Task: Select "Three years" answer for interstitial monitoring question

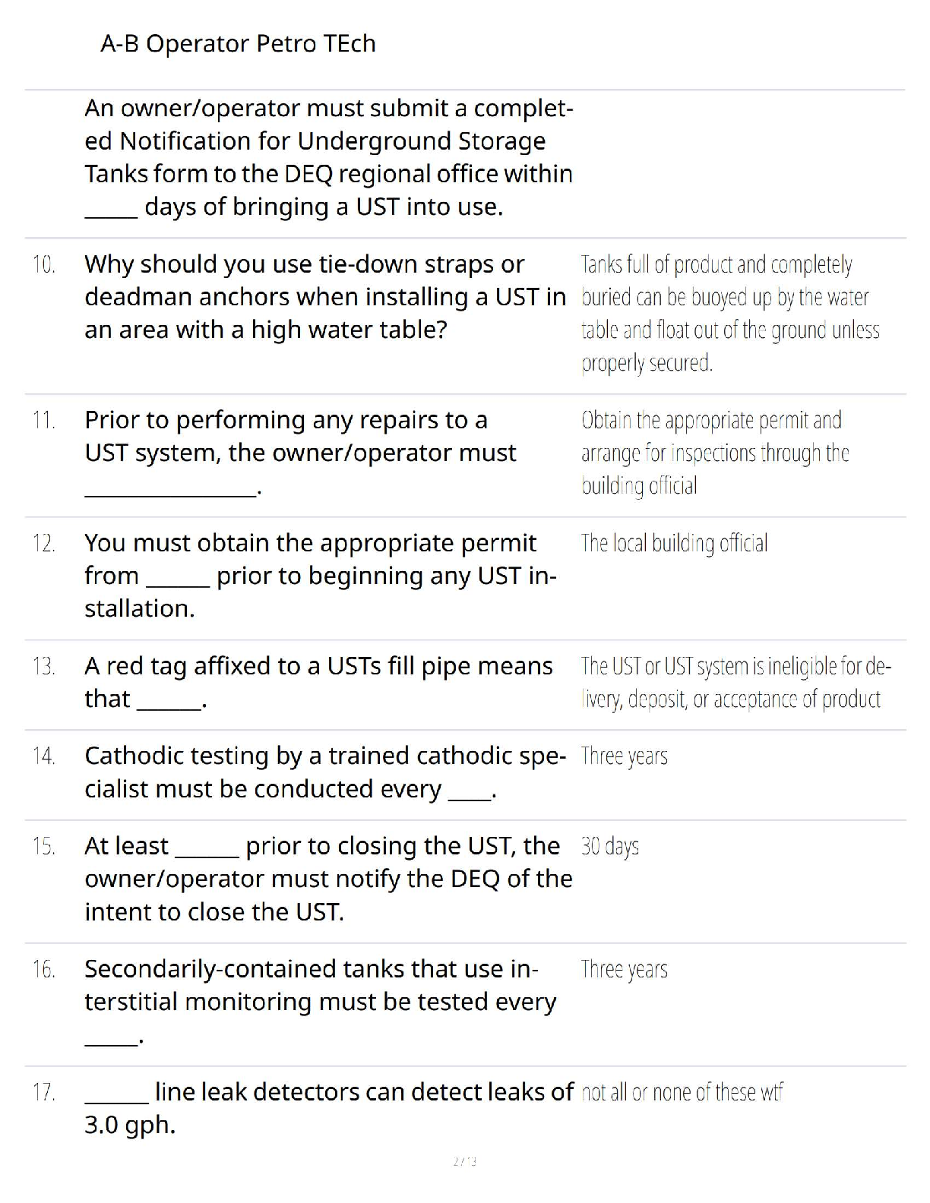Action: [624, 970]
